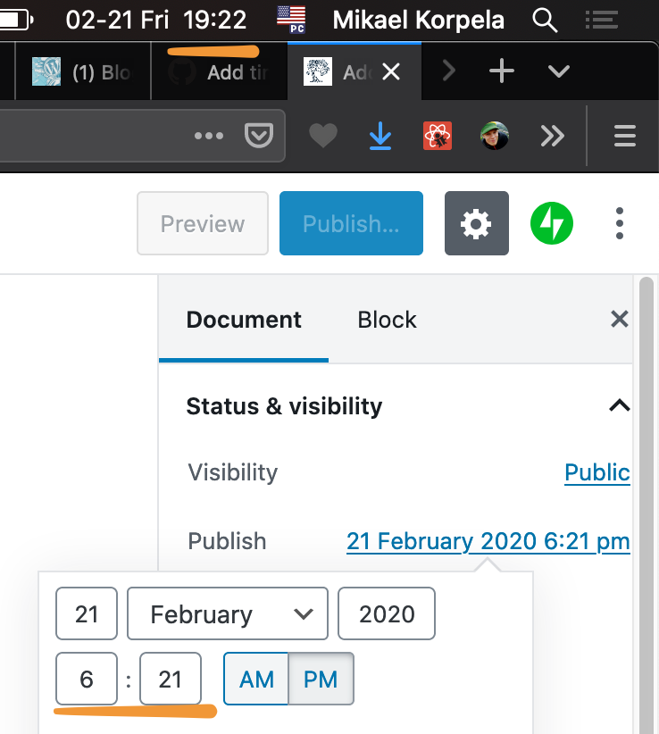Image resolution: width=659 pixels, height=734 pixels.
Task: Click the Publish button
Action: (351, 223)
